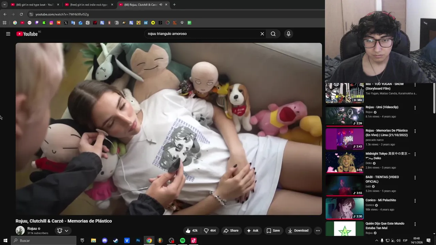Go back in browser history
Image resolution: width=436 pixels, height=245 pixels.
point(5,14)
